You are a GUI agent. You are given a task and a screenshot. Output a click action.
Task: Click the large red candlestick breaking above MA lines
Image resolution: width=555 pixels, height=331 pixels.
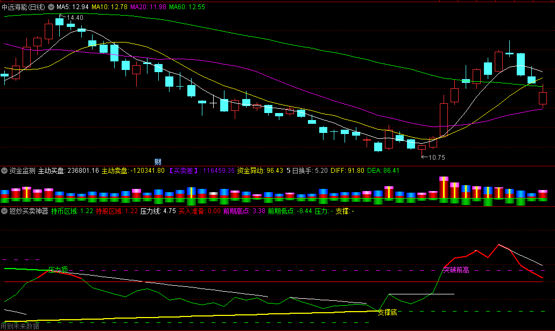coord(444,119)
